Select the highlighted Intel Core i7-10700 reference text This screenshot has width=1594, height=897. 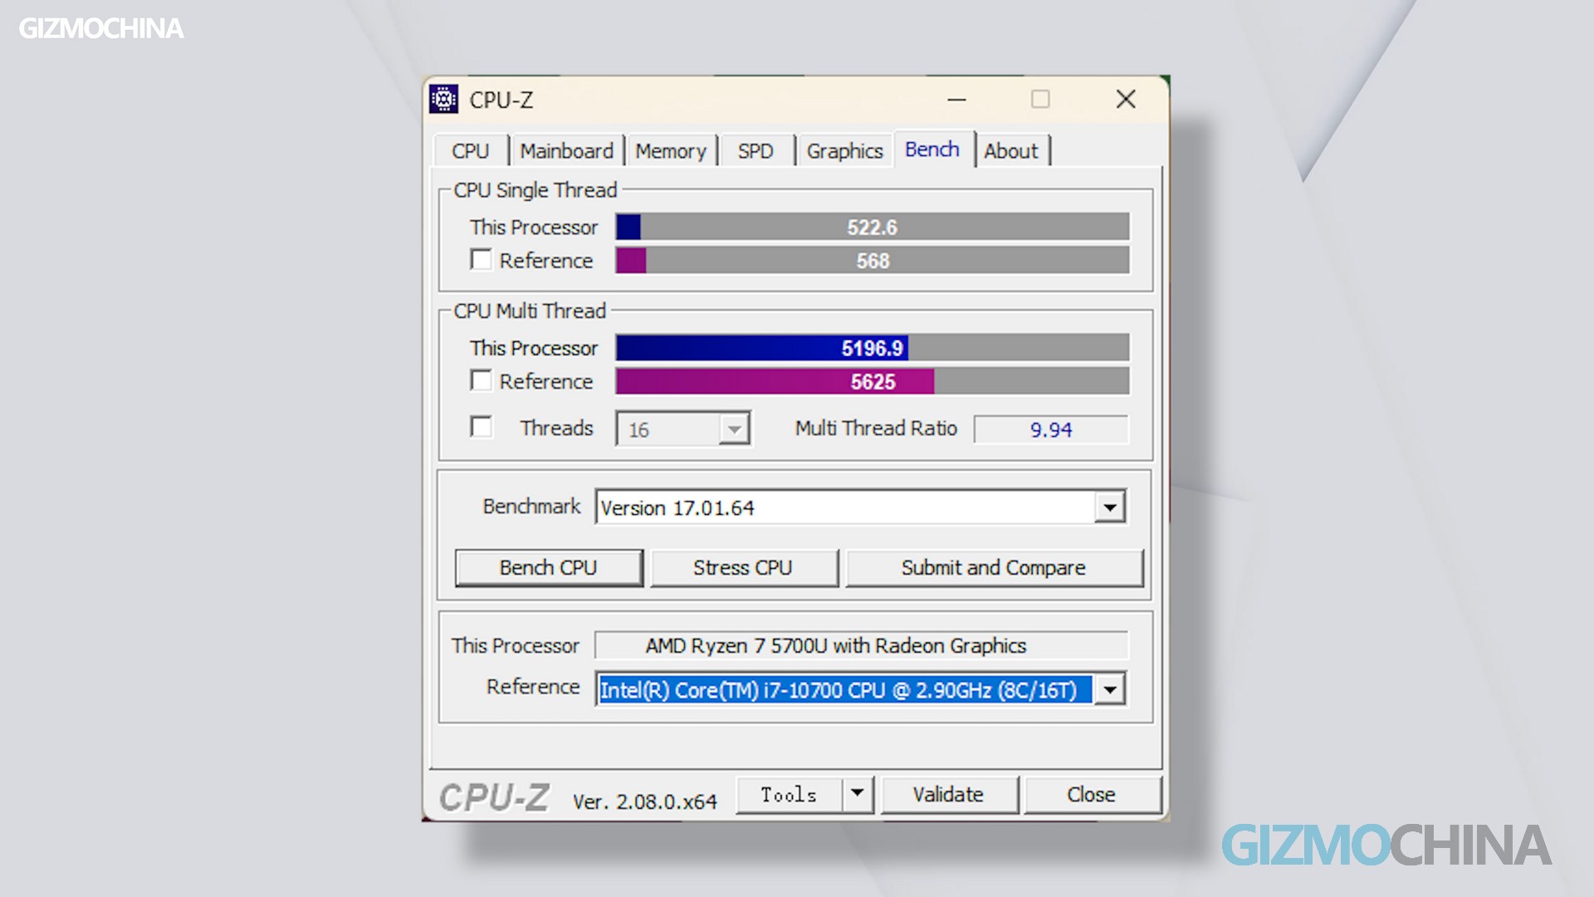click(x=844, y=689)
